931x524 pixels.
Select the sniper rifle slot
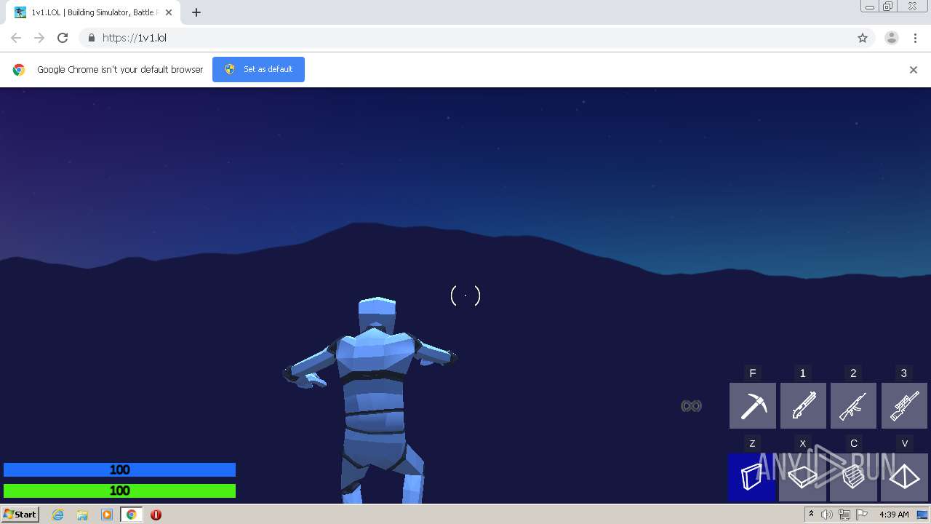point(904,405)
